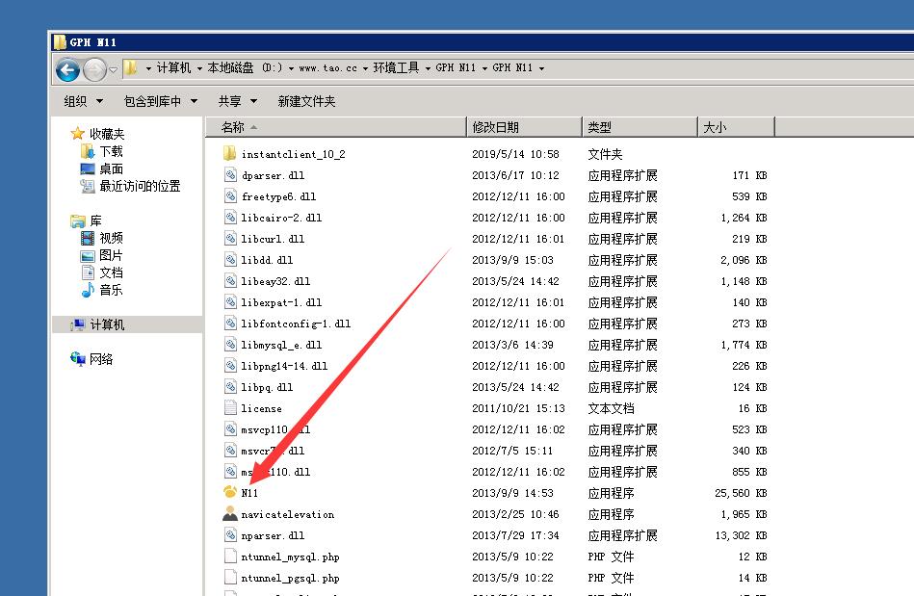Viewport: 914px width, 596px height.
Task: Select the instantclient_10_2 folder icon
Action: (230, 154)
